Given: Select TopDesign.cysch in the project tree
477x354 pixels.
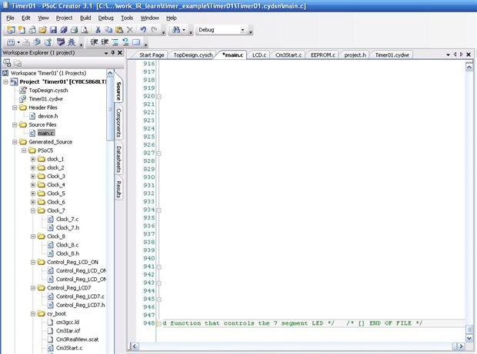Looking at the screenshot, I should (48, 90).
